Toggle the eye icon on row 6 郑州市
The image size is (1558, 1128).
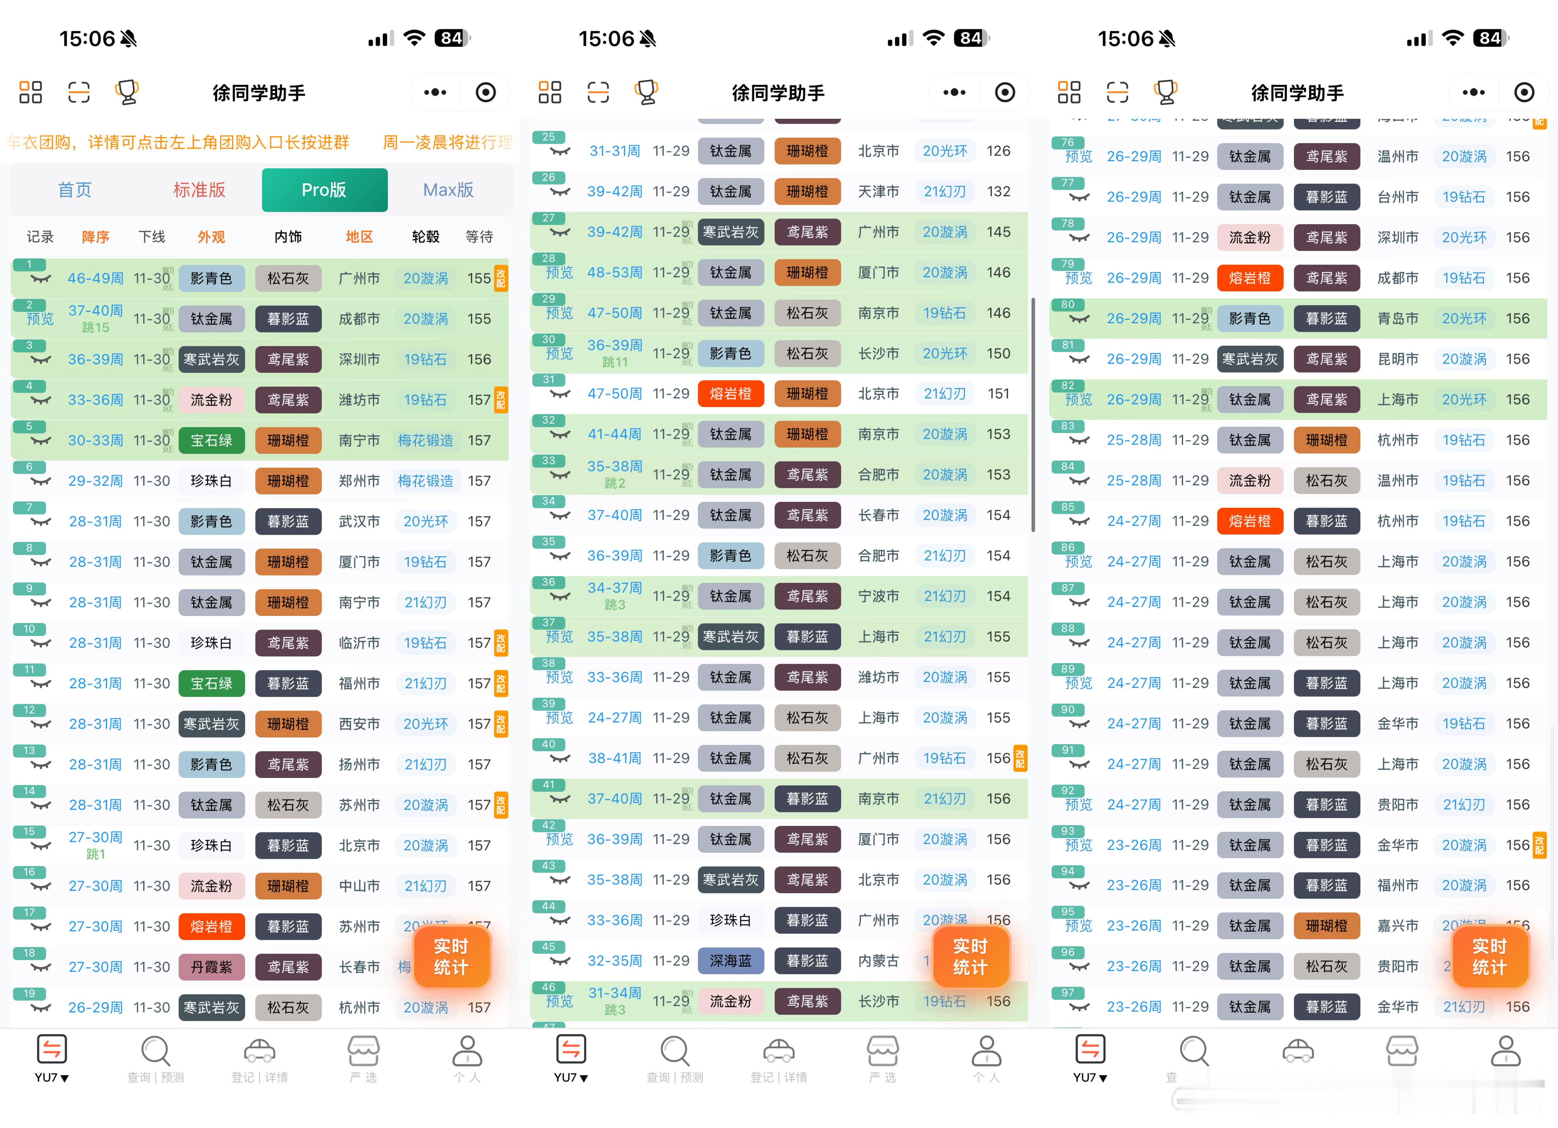(40, 482)
